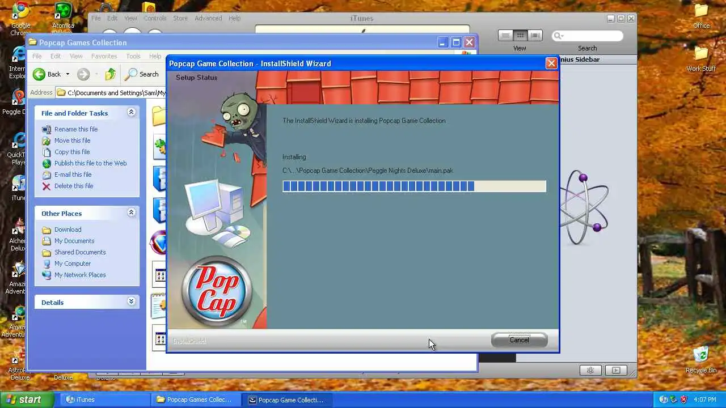Image resolution: width=726 pixels, height=408 pixels.
Task: Open the Favorites menu in Explorer
Action: [104, 56]
